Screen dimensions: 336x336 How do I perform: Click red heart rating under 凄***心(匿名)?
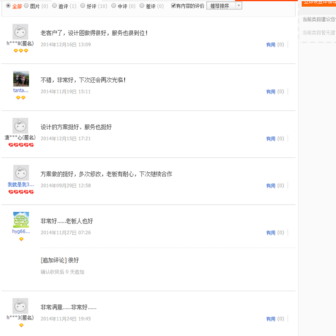click(x=21, y=145)
